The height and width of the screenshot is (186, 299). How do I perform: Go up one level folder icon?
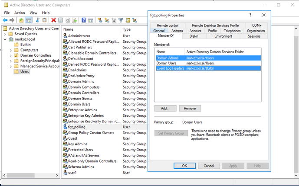pyautogui.click(x=21, y=20)
